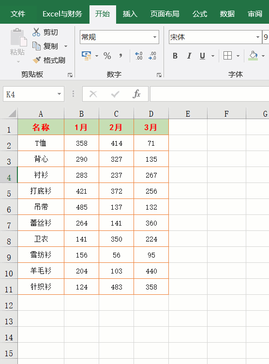Select column D header

151,114
